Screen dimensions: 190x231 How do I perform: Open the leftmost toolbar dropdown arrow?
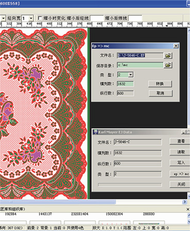click(x=3, y=18)
